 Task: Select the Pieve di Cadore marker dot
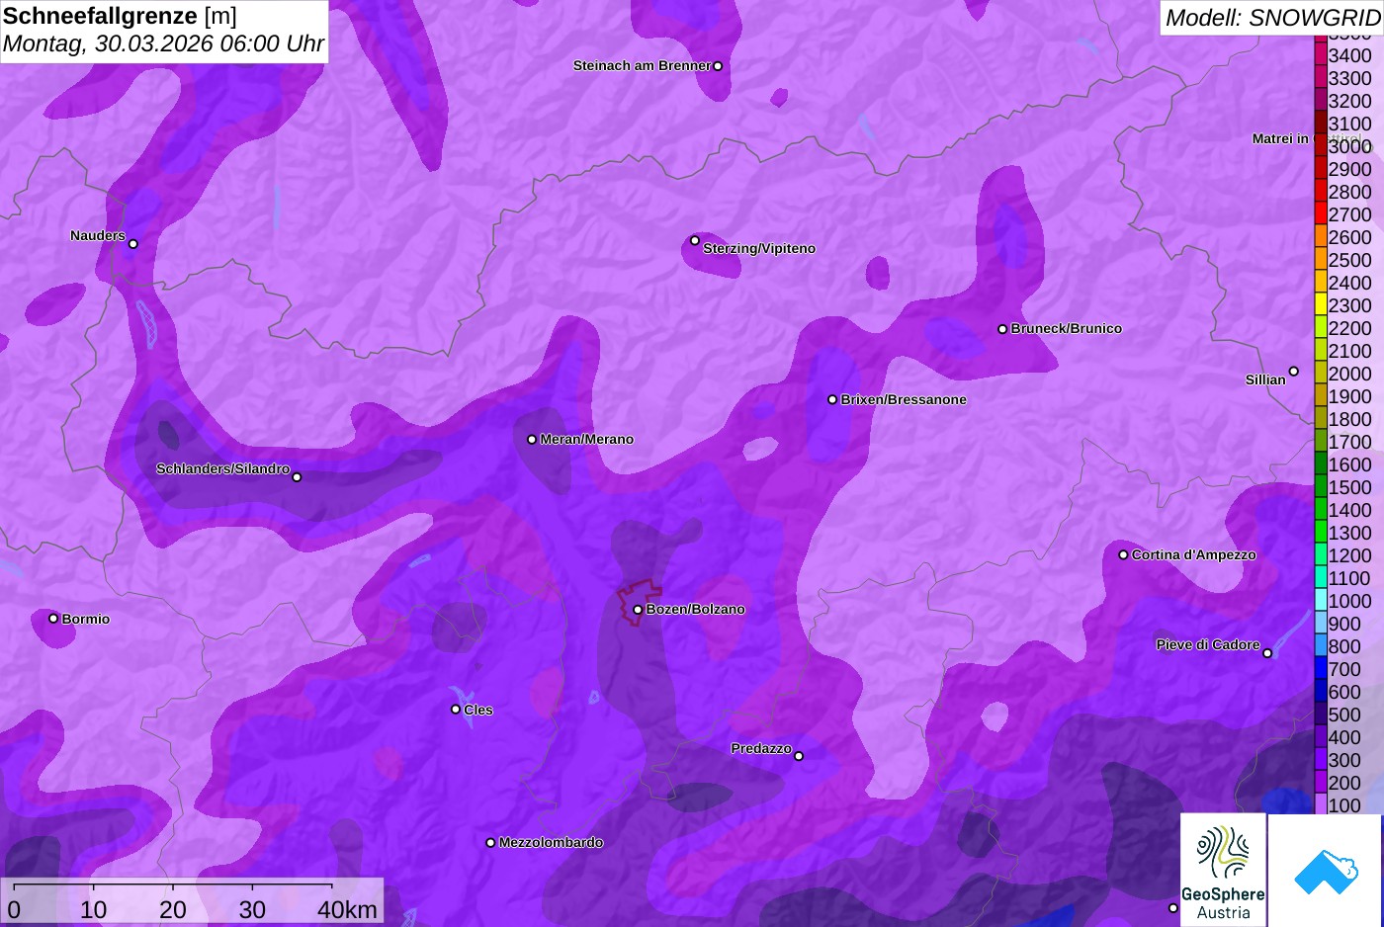pos(1267,653)
